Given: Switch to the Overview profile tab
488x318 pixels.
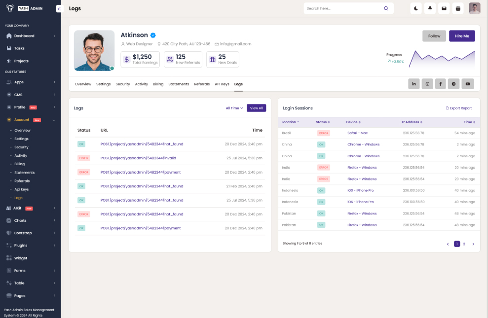Looking at the screenshot, I should click(x=83, y=84).
